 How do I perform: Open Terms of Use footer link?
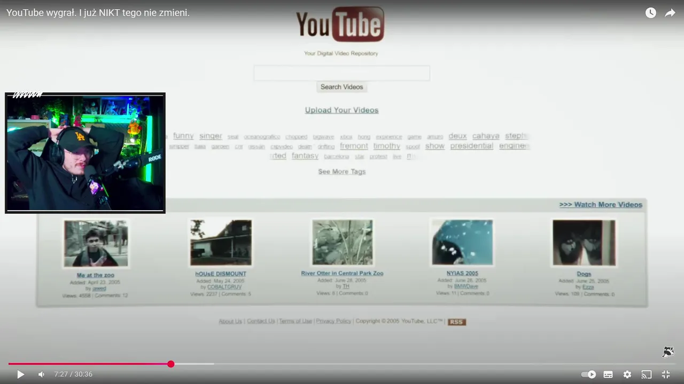click(296, 321)
